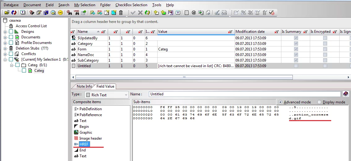Click the book icon beside the Name field
351x161 pixels.
[346, 94]
